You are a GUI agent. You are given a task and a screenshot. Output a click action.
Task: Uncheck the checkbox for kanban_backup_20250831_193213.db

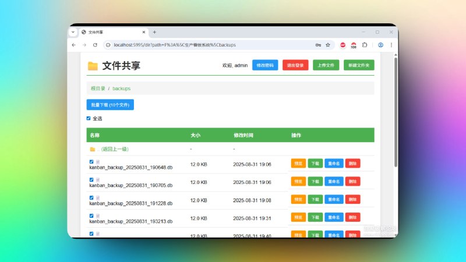pos(91,215)
